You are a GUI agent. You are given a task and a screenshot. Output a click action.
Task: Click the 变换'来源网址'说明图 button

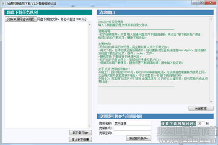(21, 19)
